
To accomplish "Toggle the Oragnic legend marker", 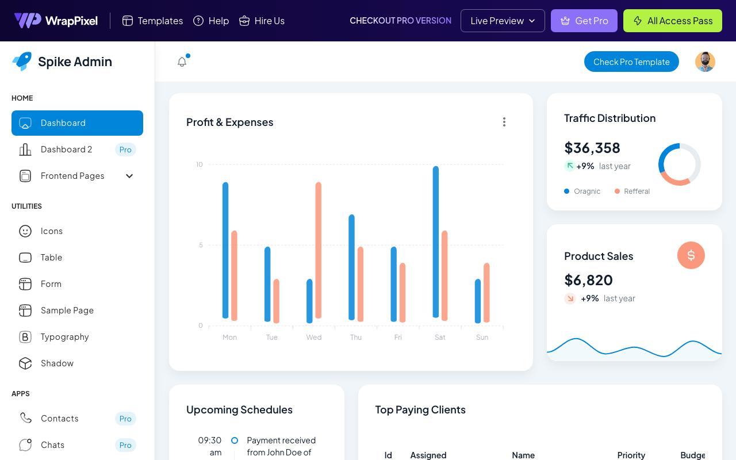I will coord(567,191).
